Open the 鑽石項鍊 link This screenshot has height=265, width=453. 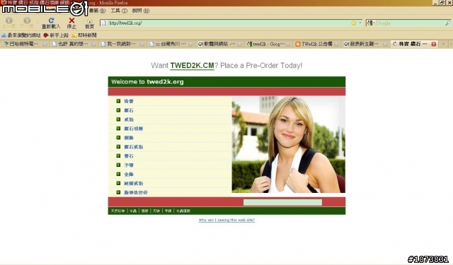point(134,129)
